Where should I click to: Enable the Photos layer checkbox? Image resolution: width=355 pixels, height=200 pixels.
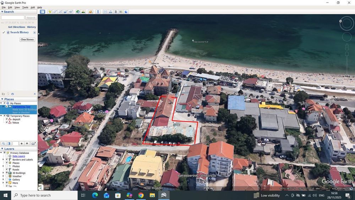pyautogui.click(x=6, y=166)
